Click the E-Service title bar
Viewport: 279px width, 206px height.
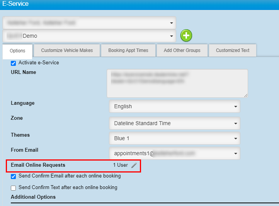click(x=139, y=4)
